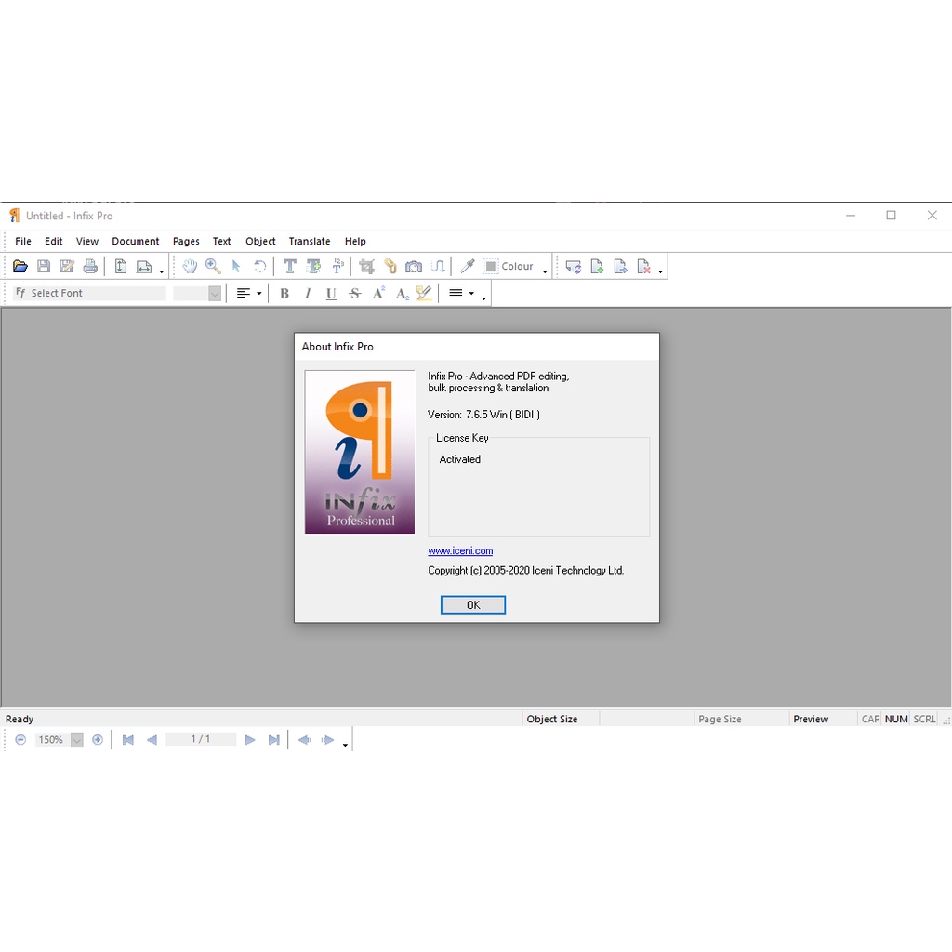952x952 pixels.
Task: Go to first page button
Action: 128,739
